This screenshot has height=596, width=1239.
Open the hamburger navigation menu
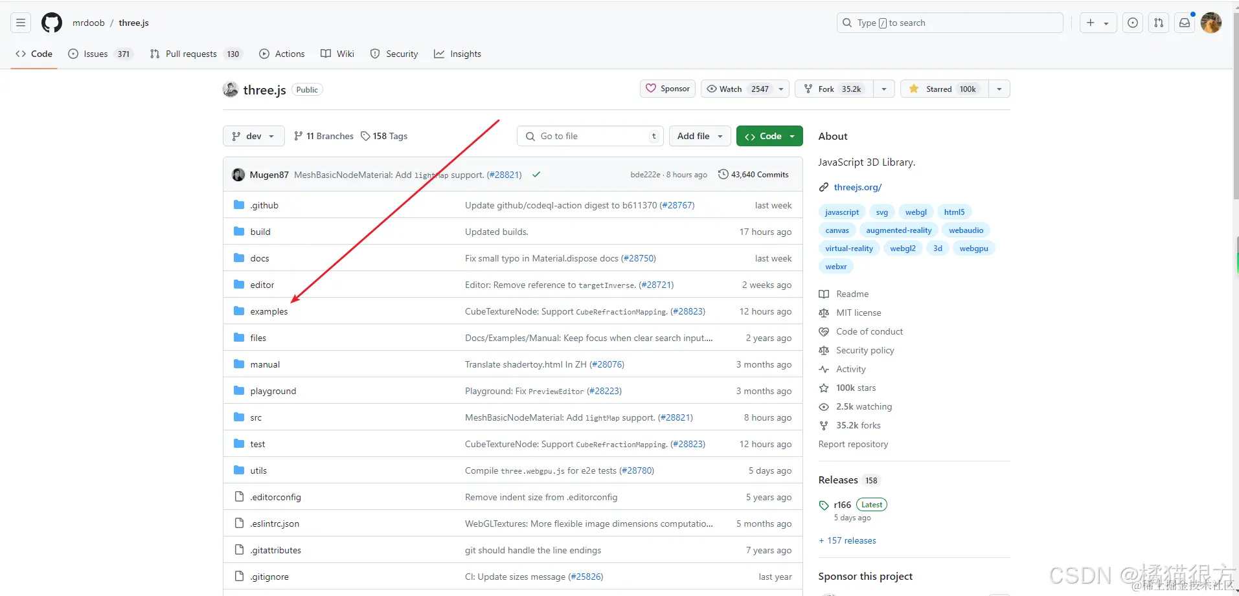click(x=21, y=23)
